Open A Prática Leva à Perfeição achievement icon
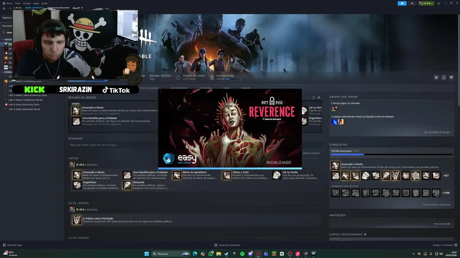Screen dimensions: 460x258 tap(77, 220)
